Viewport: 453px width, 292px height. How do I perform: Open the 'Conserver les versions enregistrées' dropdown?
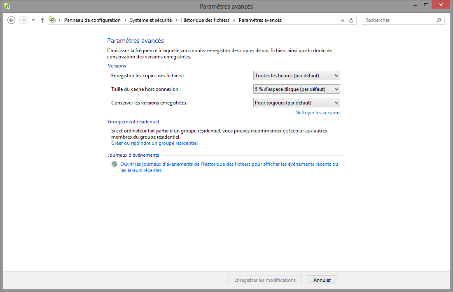coord(297,103)
